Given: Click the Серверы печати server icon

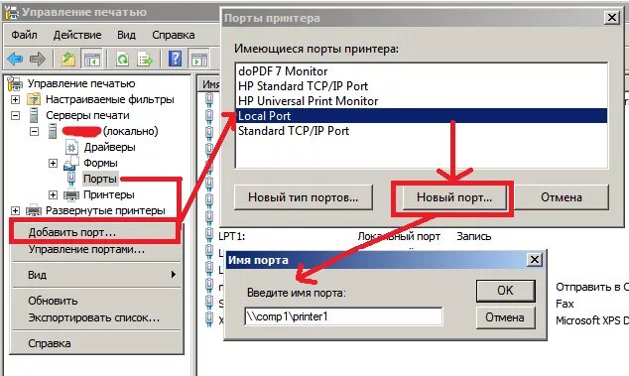Looking at the screenshot, I should point(34,115).
